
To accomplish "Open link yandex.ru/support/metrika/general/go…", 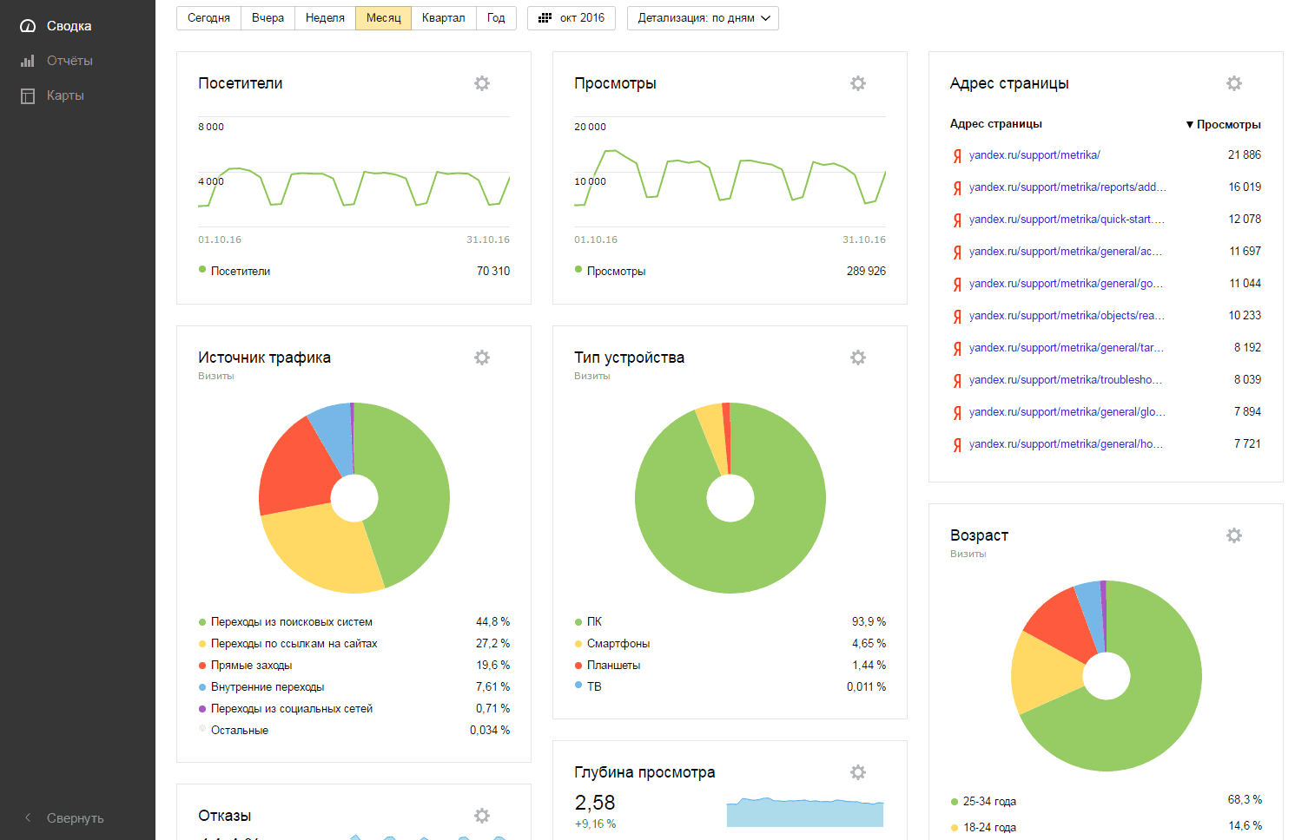I will [x=1066, y=284].
